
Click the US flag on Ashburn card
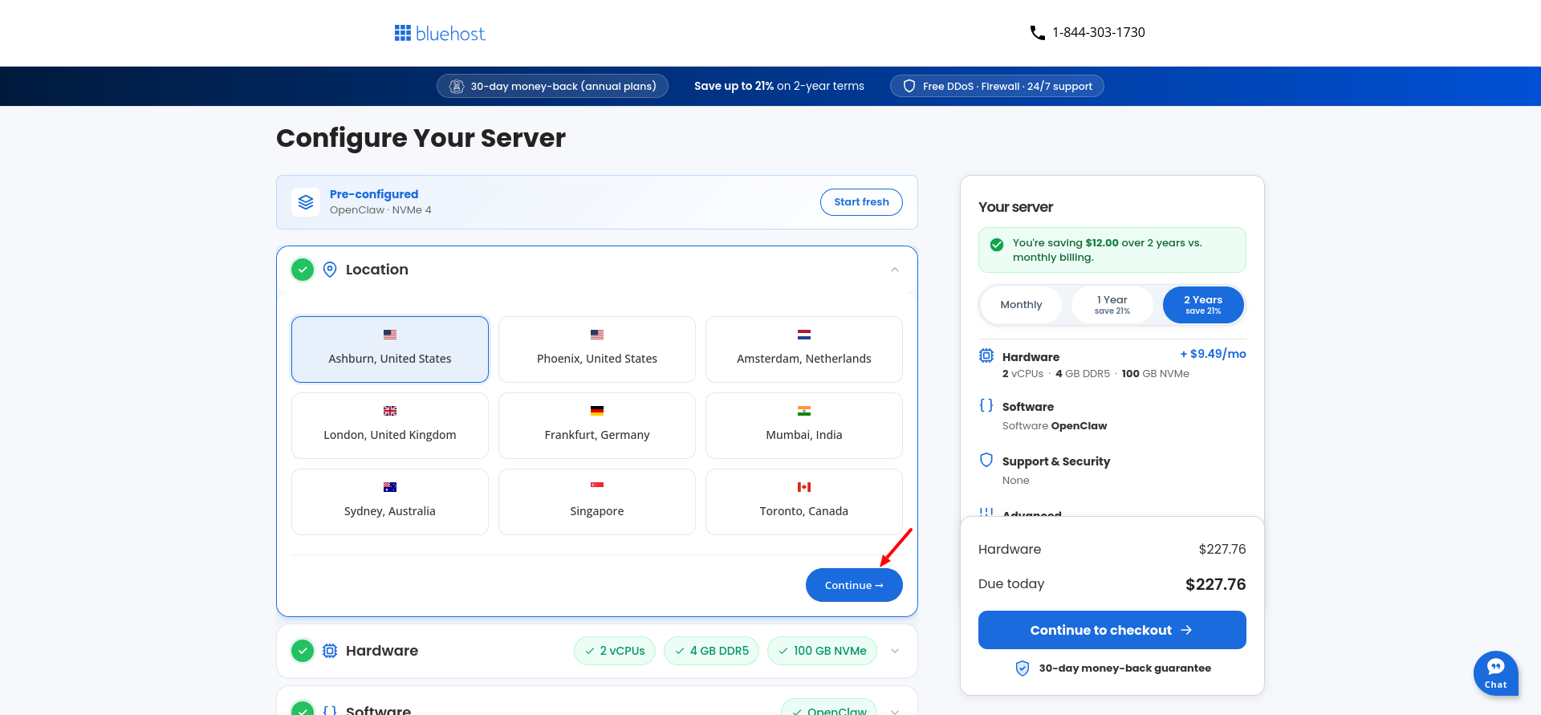tap(390, 335)
